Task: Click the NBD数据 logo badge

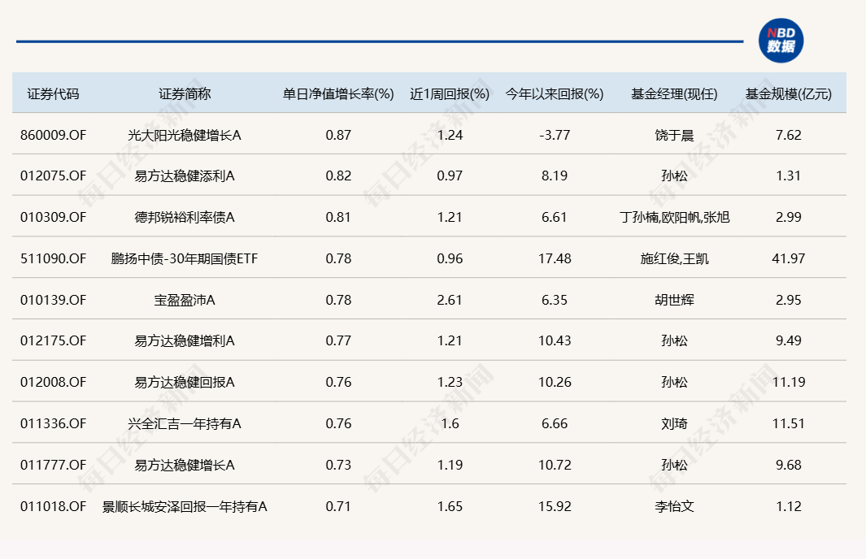Action: [x=781, y=41]
